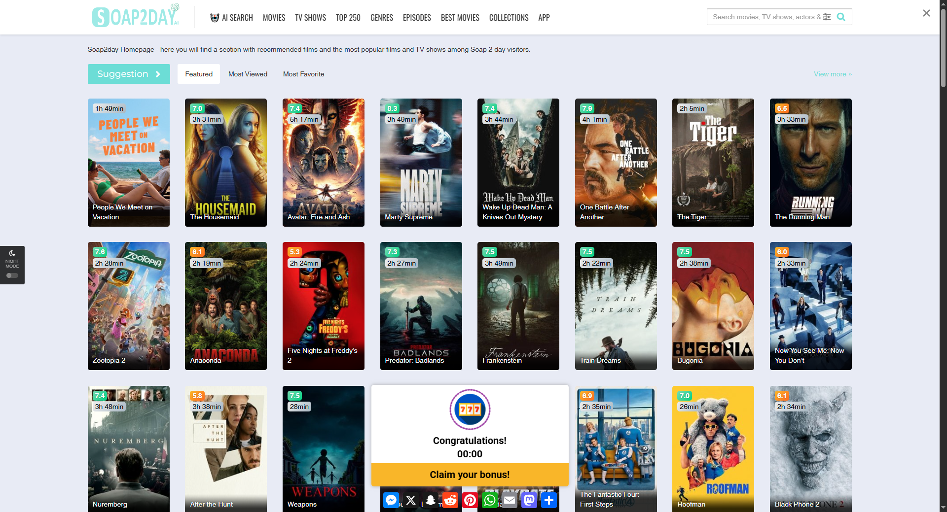Open search filter options icon
This screenshot has width=947, height=512.
click(827, 17)
